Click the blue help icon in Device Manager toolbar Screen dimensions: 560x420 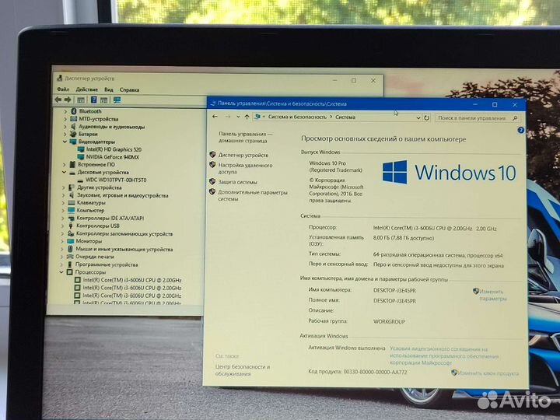coord(94,100)
